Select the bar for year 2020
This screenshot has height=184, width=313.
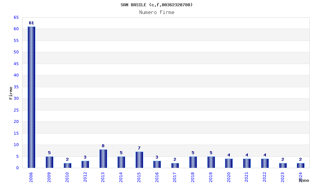coord(229,163)
